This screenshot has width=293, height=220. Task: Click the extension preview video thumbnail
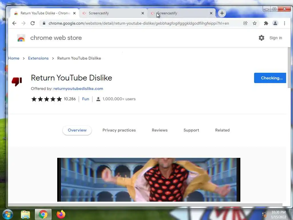point(149,180)
